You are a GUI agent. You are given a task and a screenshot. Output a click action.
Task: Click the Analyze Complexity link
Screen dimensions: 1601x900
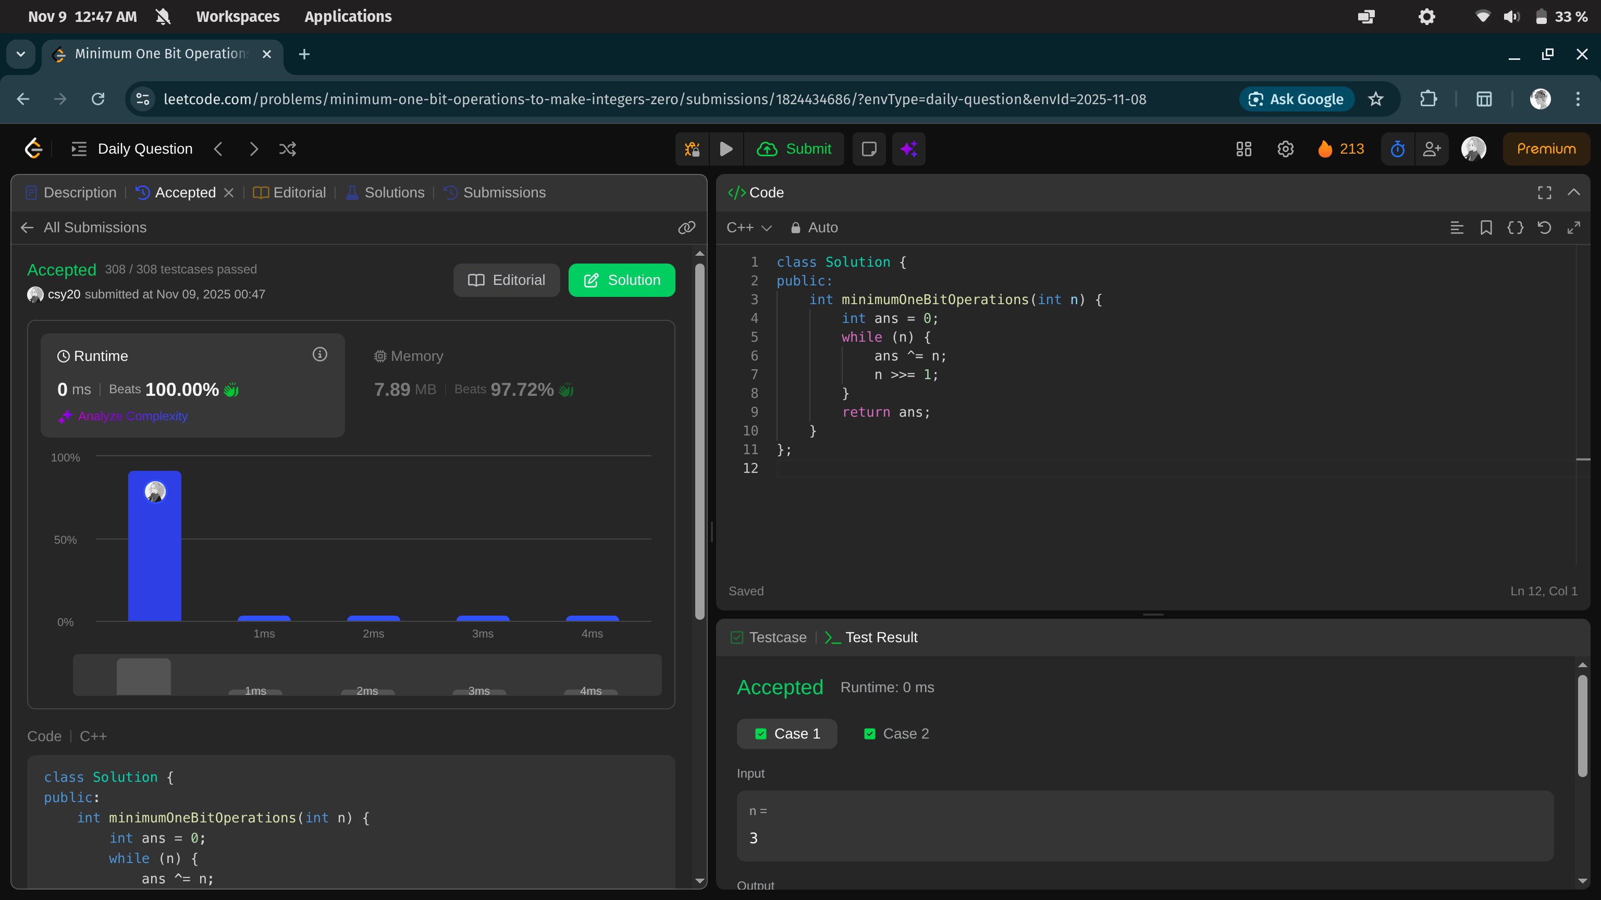pos(132,416)
